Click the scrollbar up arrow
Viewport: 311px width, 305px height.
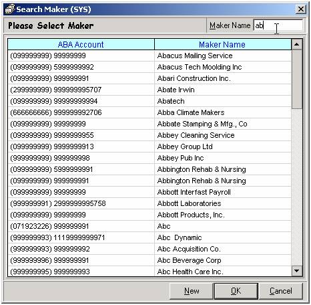(296, 44)
